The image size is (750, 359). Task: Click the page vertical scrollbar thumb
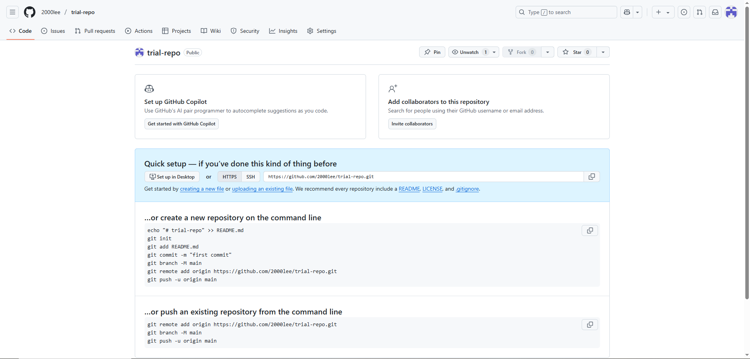[747, 152]
